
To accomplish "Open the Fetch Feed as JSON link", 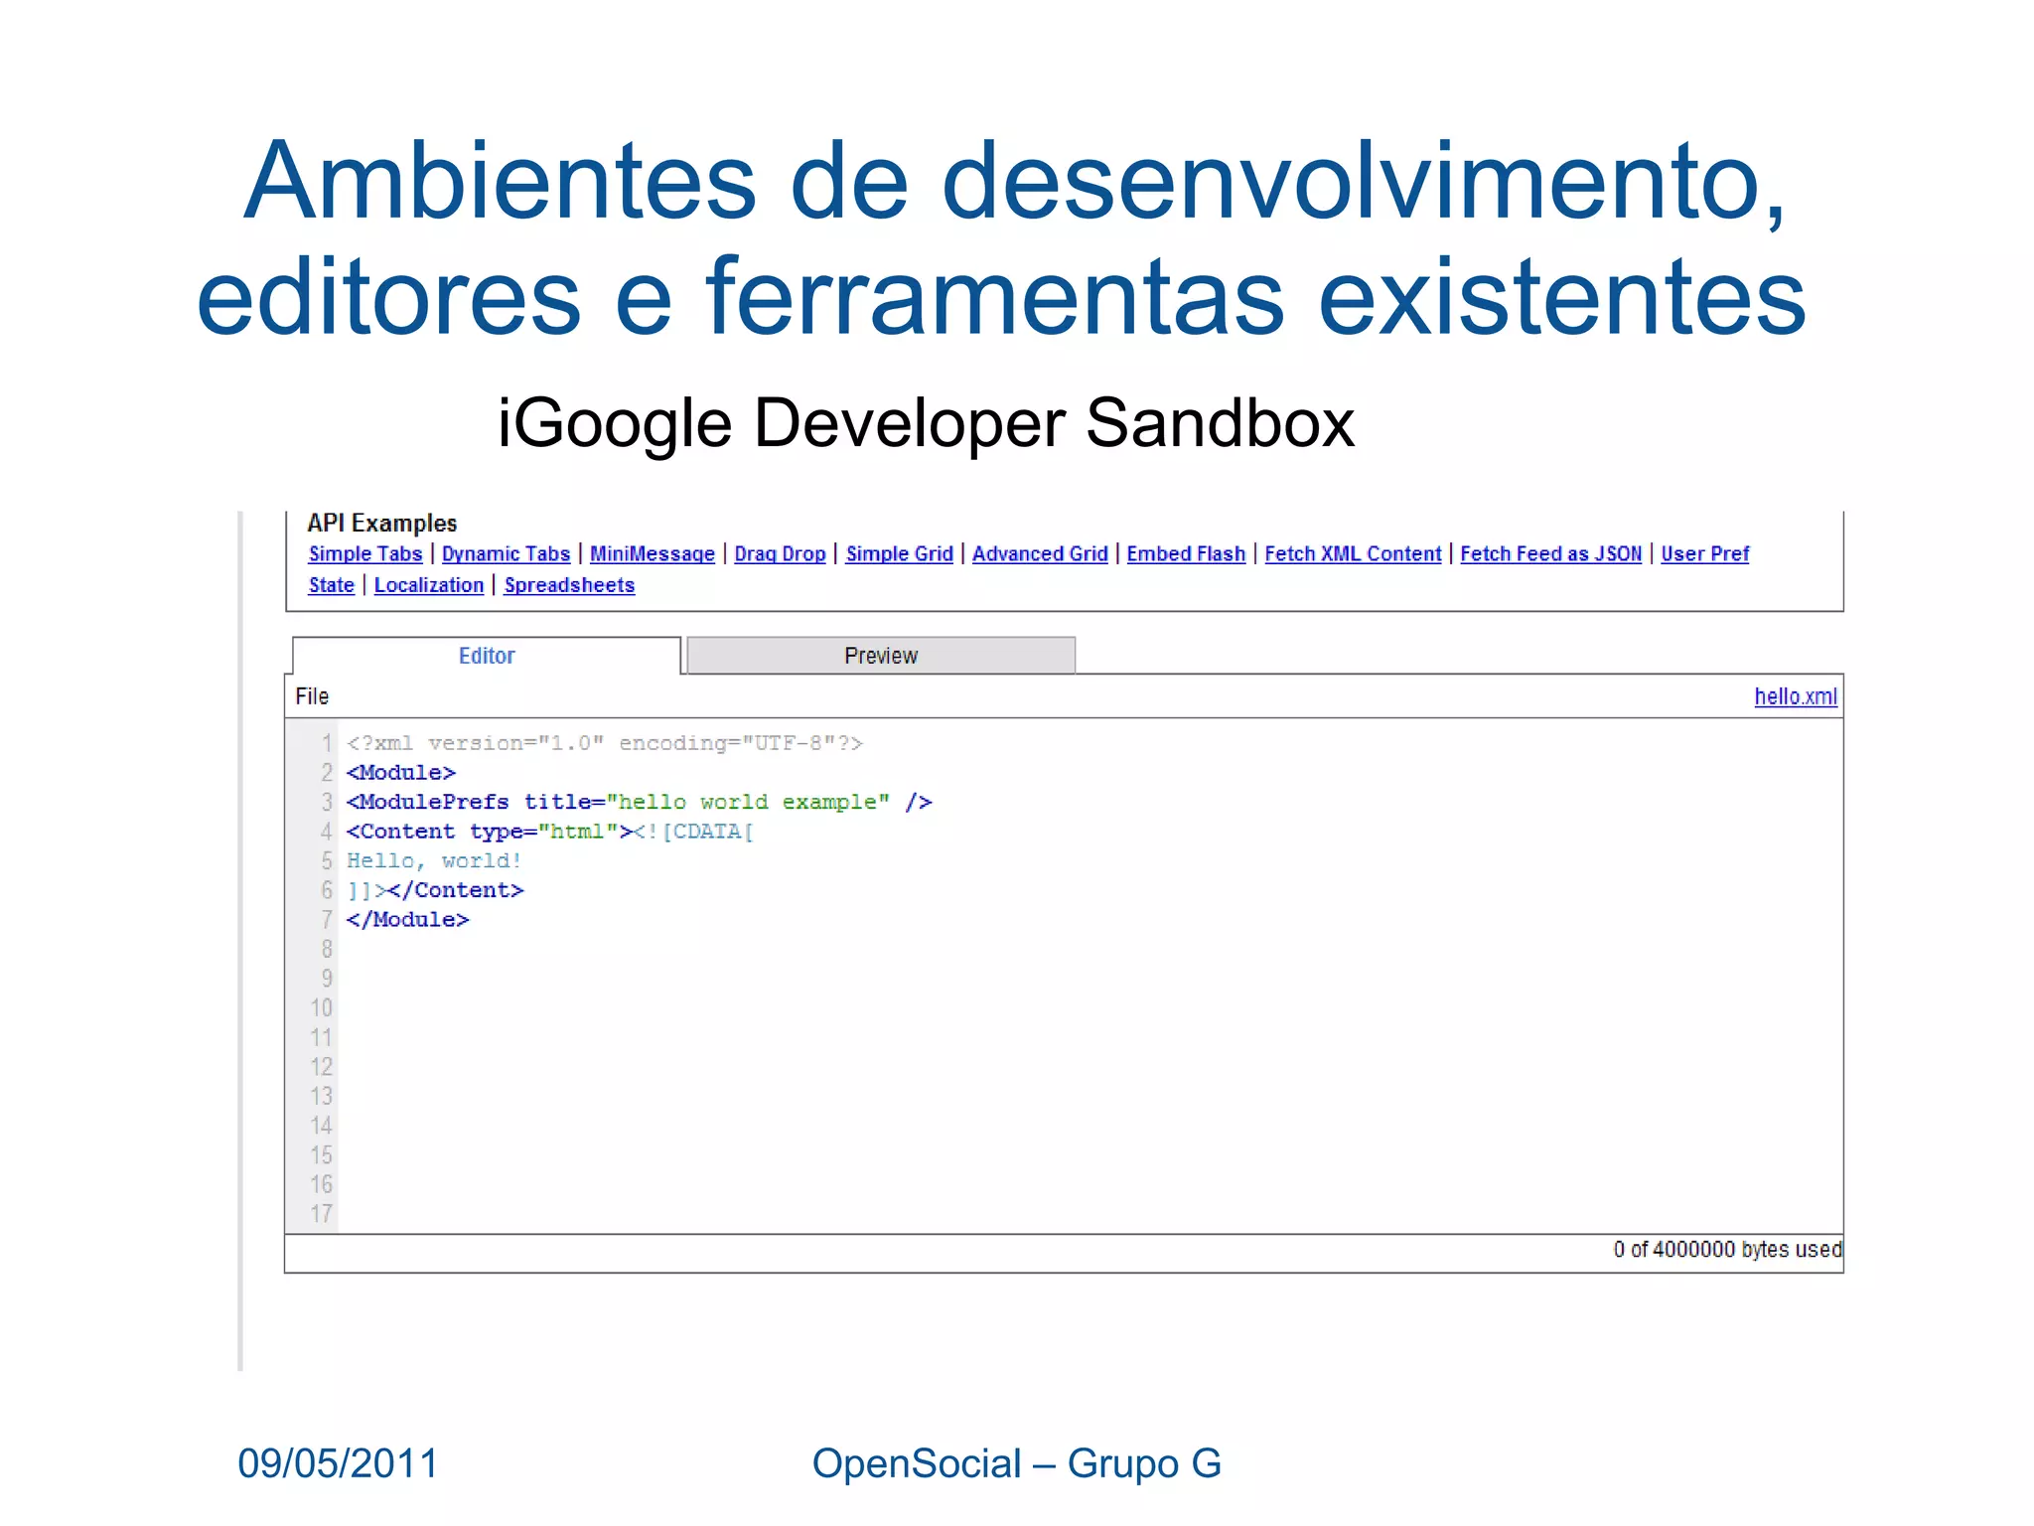I will (1550, 553).
